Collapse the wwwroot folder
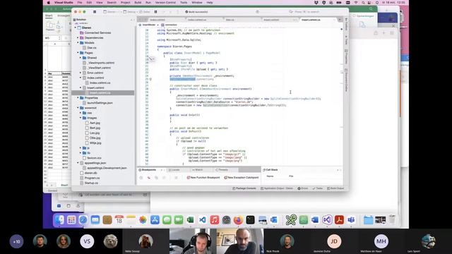The image size is (452, 254). 78,108
